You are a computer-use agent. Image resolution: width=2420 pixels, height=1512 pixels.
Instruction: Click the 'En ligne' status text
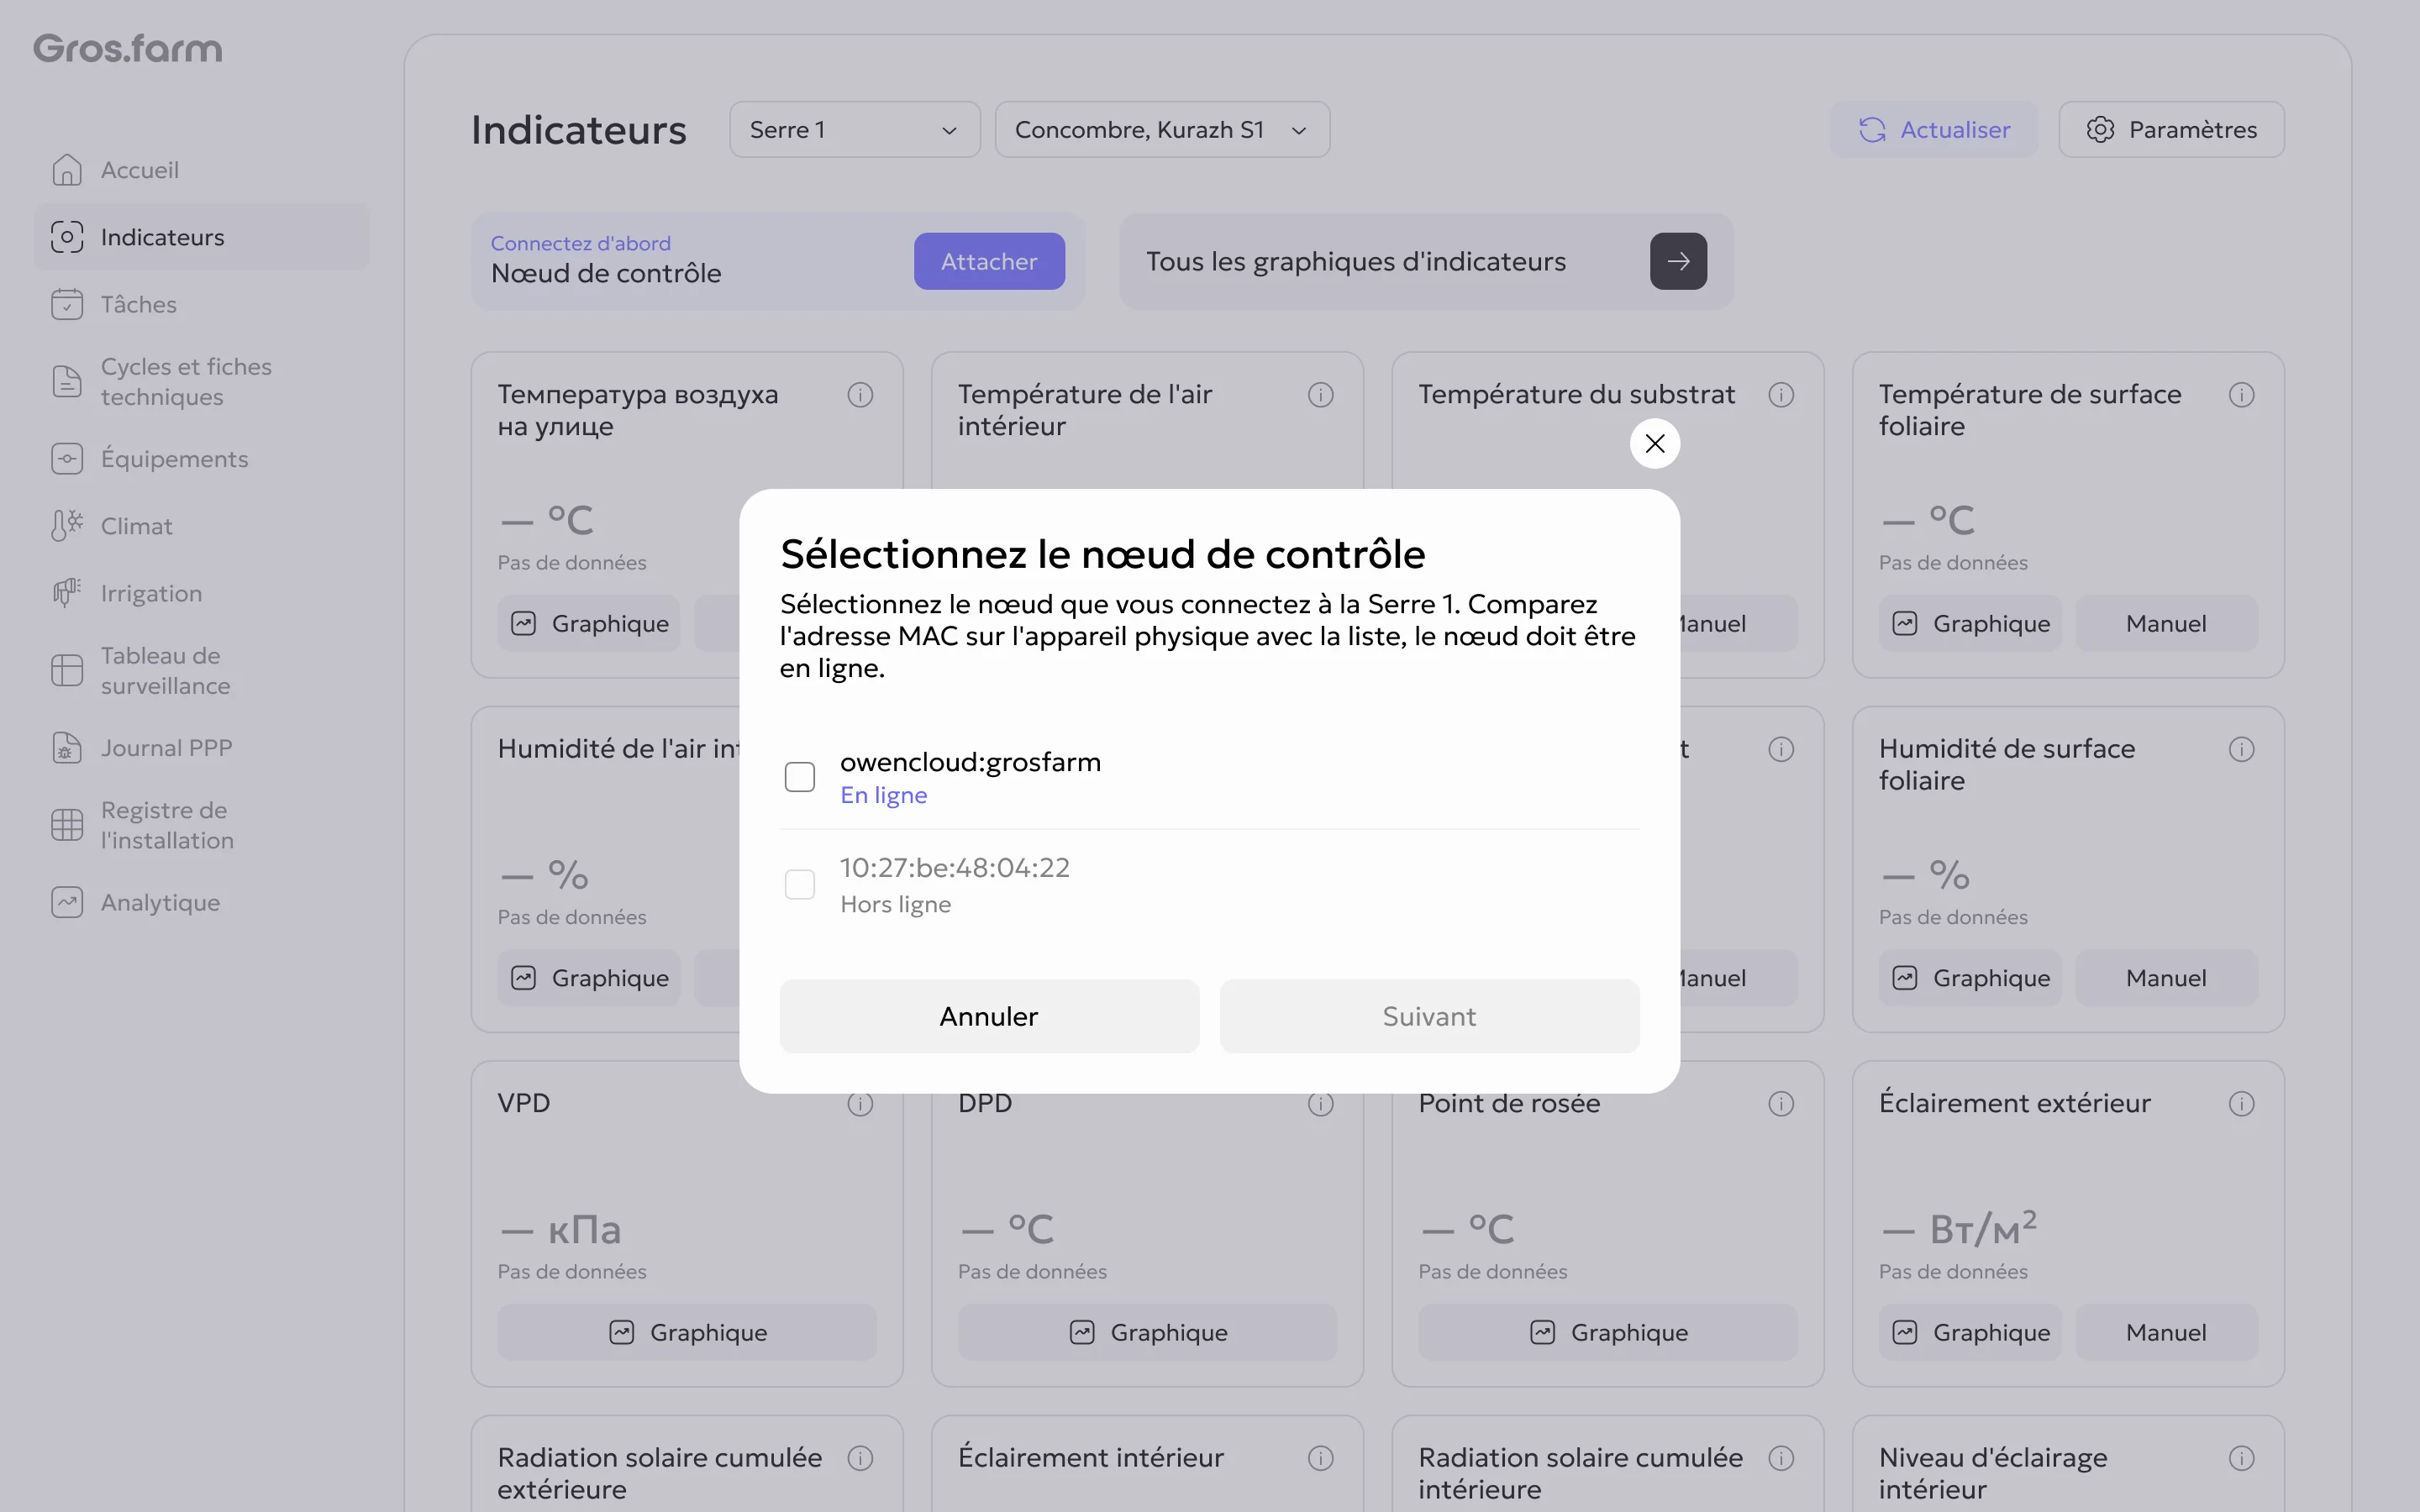click(883, 795)
